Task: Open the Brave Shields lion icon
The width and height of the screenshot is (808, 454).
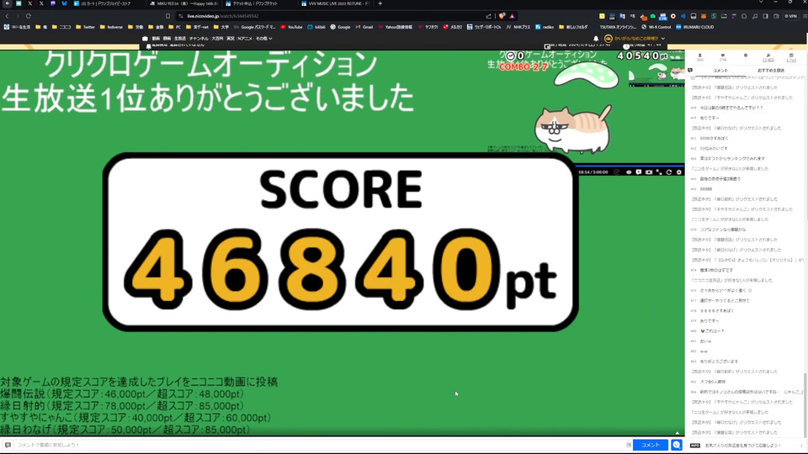Action: (x=502, y=17)
